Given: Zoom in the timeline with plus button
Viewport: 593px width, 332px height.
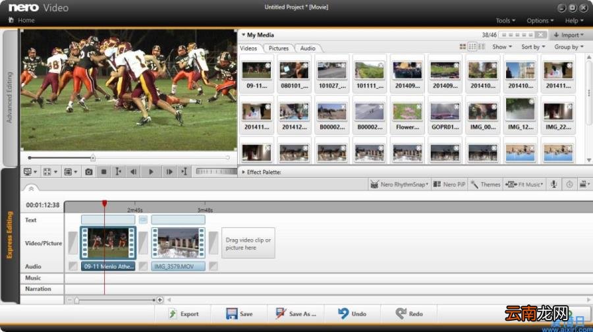Looking at the screenshot, I should [159, 300].
